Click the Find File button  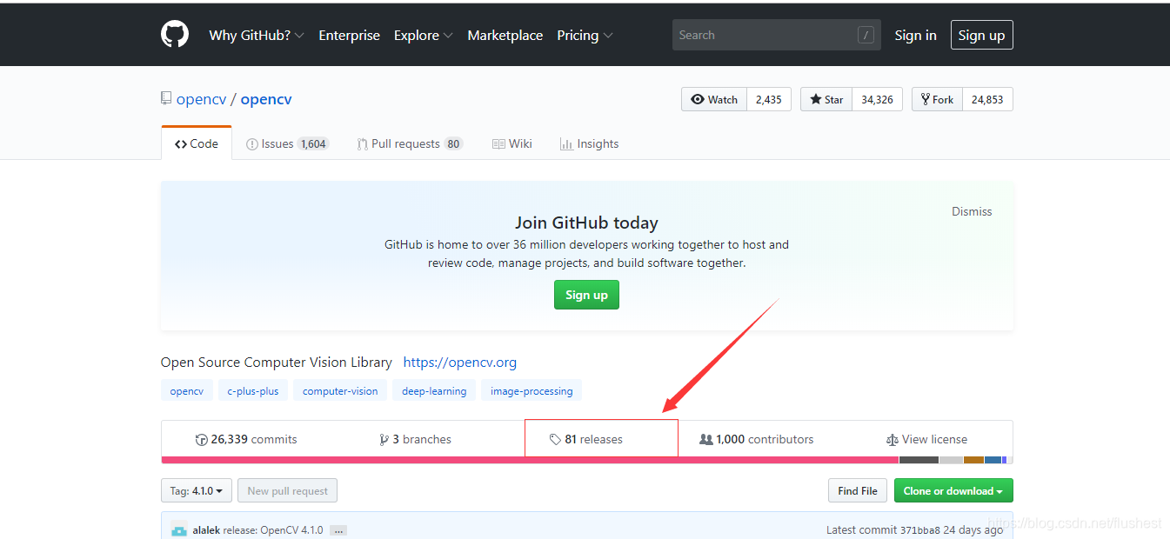point(858,490)
